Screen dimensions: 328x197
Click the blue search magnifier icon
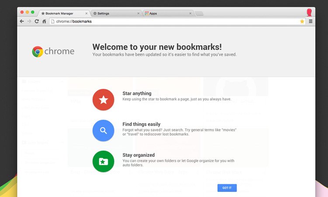tap(103, 131)
